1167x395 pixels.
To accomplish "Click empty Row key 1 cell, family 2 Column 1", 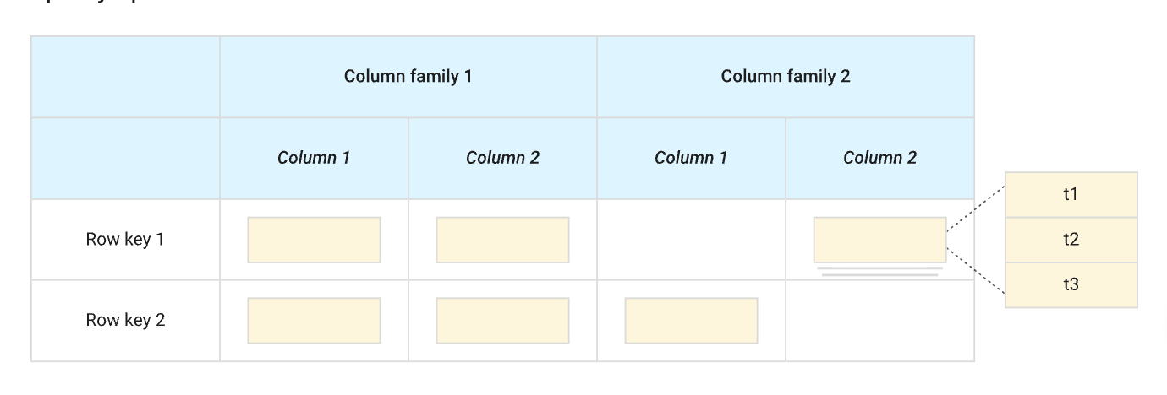I will [x=691, y=240].
